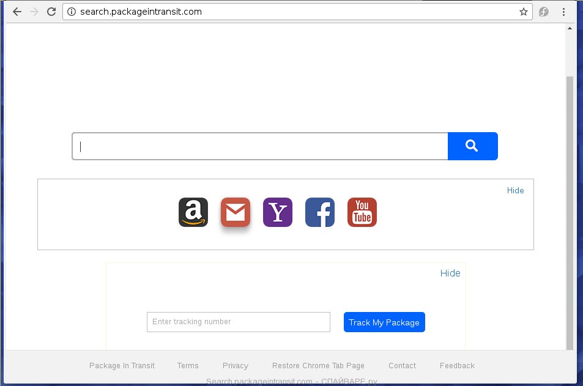Hide the shortcut icons panel
Image resolution: width=583 pixels, height=386 pixels.
coord(515,190)
